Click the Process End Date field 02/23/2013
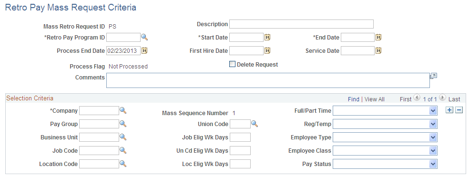This screenshot has width=469, height=176. (123, 51)
